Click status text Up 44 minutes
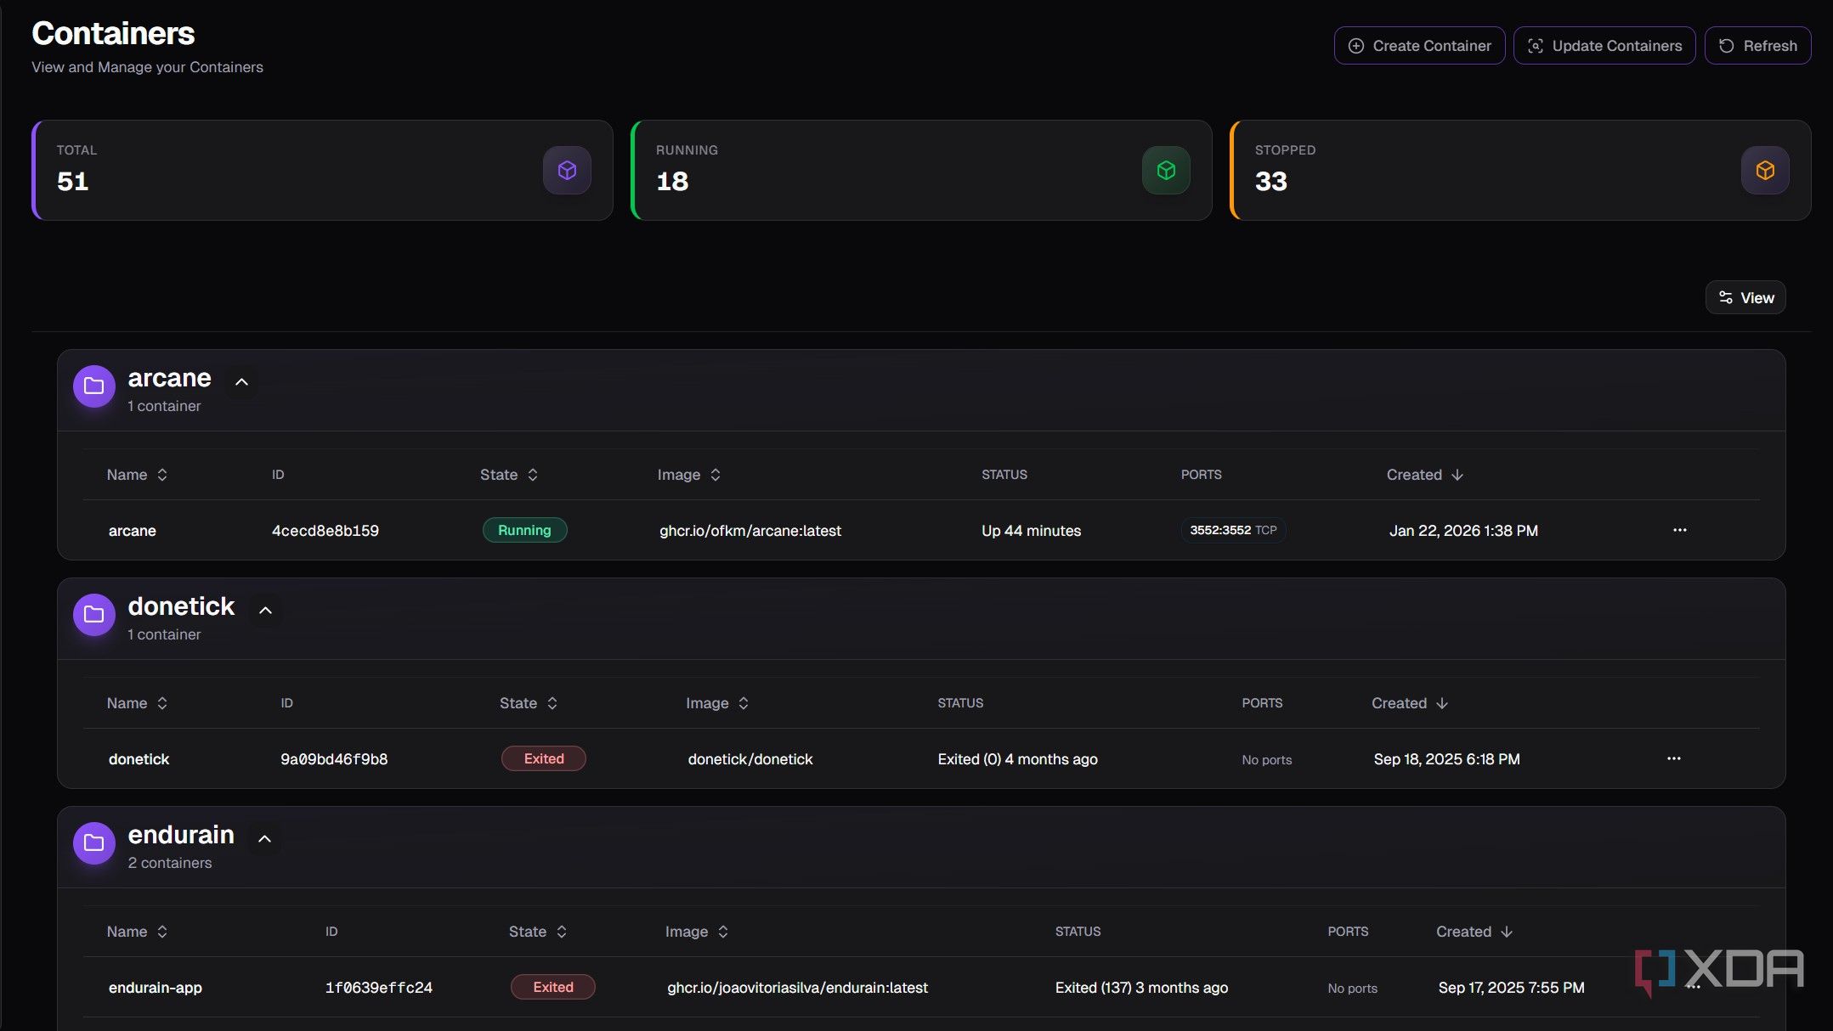 [x=1031, y=531]
